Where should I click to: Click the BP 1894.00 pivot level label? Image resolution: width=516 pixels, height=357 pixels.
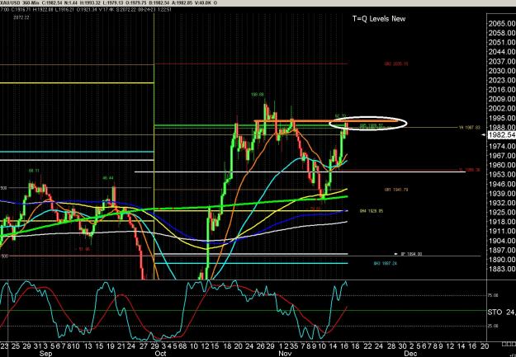click(x=411, y=254)
